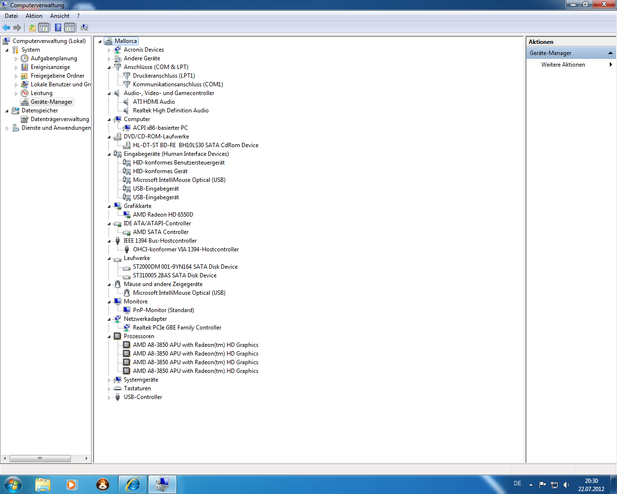Click the Datenträgerverwaltung disk icon
The image size is (617, 494).
25,119
